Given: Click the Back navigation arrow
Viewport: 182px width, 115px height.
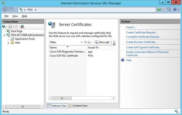Looking at the screenshot, I should (5, 10).
